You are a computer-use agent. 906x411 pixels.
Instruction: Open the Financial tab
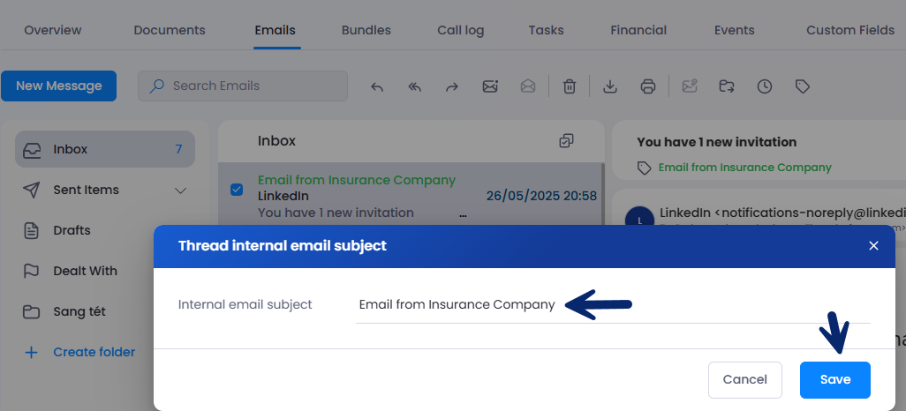638,30
